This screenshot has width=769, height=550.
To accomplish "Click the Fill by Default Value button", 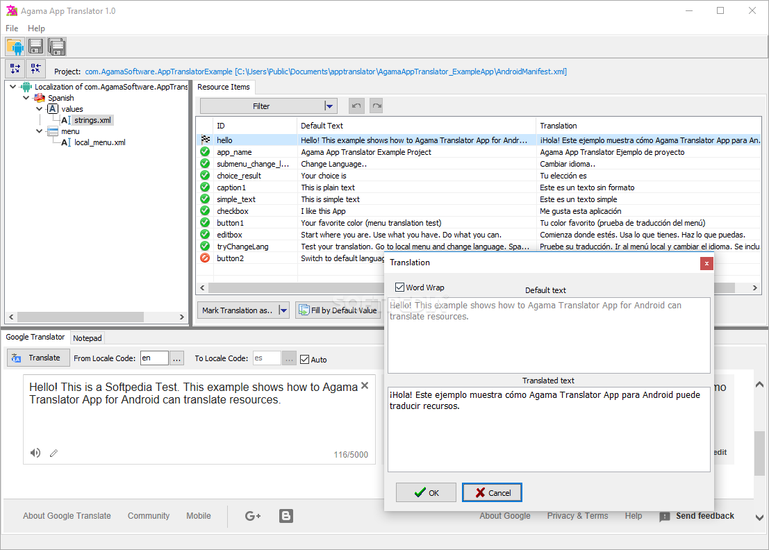I will (338, 310).
